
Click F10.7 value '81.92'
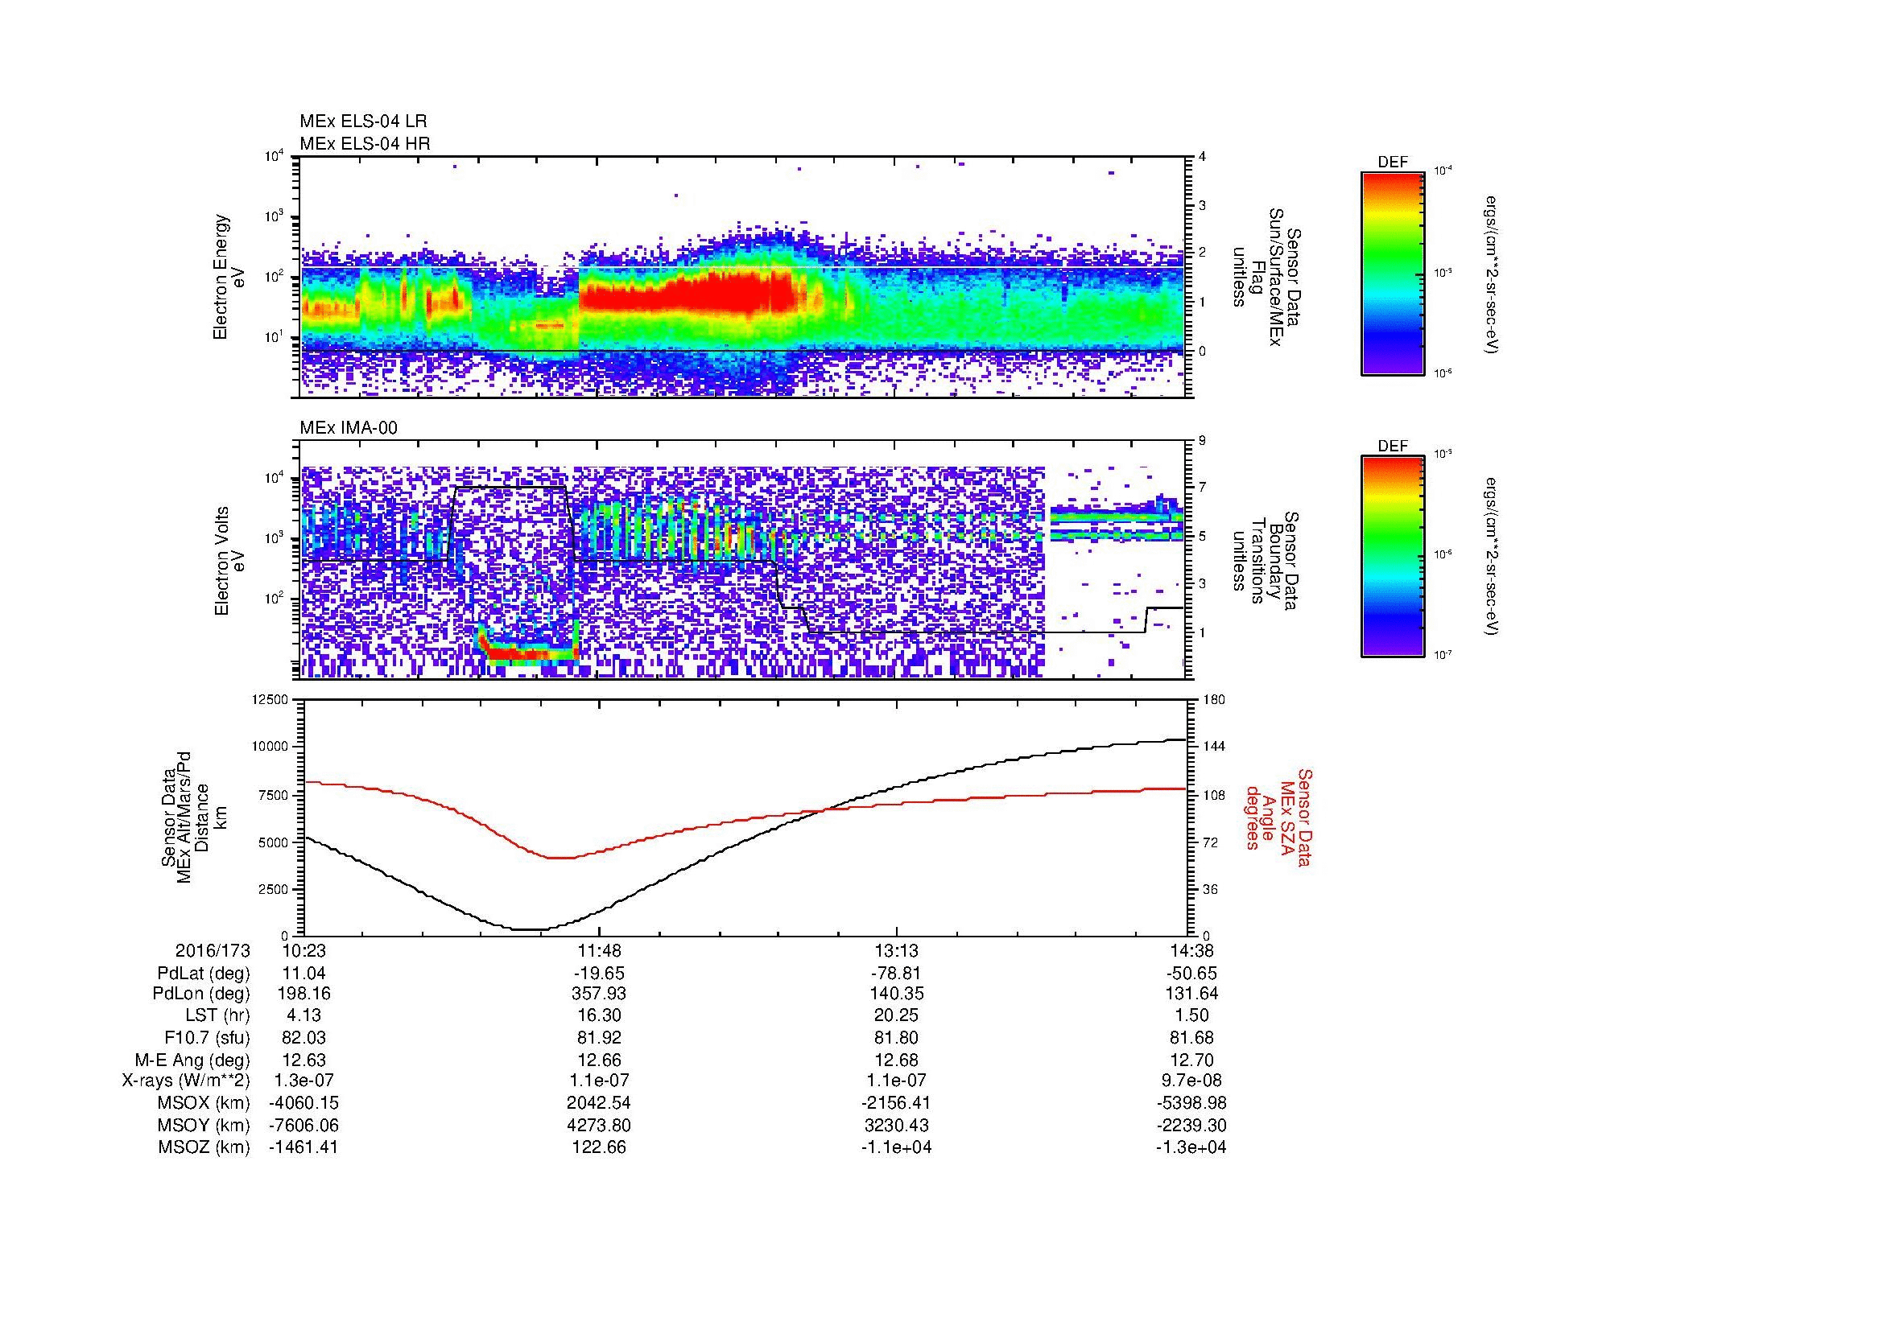click(601, 1037)
